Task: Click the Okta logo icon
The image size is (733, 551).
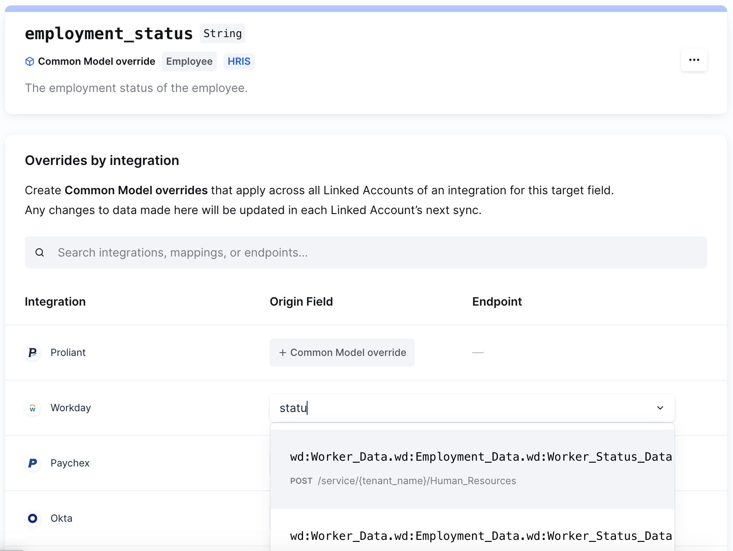Action: coord(33,518)
